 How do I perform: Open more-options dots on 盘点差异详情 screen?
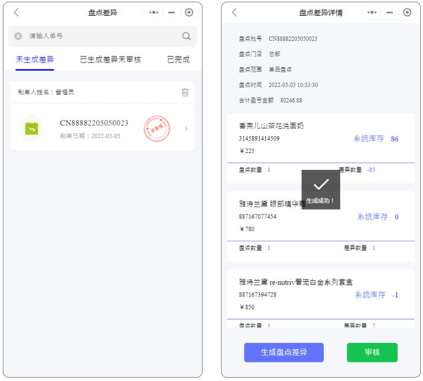(x=372, y=12)
